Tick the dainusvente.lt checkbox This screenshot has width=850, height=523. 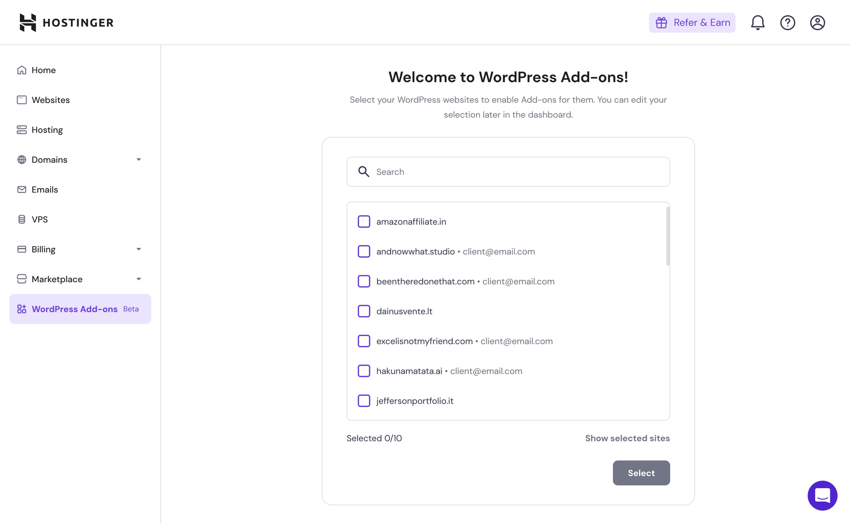364,311
